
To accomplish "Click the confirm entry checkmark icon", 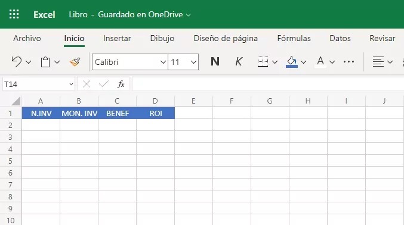I will pos(104,84).
